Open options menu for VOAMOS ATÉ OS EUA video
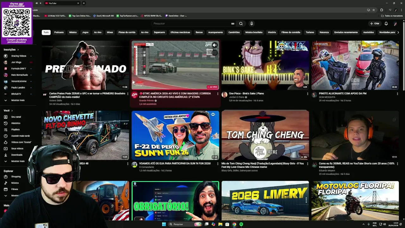405x228 pixels. click(218, 164)
